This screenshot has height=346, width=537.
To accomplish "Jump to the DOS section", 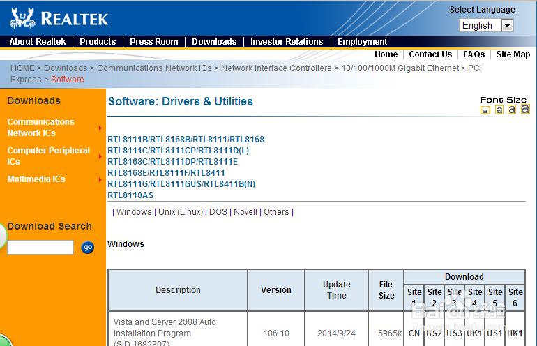I will pyautogui.click(x=218, y=212).
